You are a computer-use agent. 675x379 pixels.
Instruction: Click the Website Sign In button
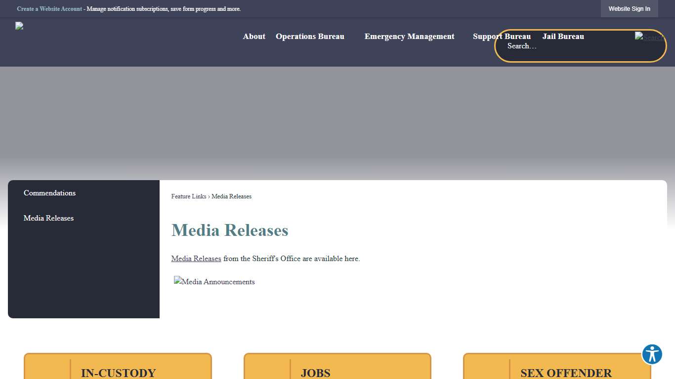click(629, 8)
